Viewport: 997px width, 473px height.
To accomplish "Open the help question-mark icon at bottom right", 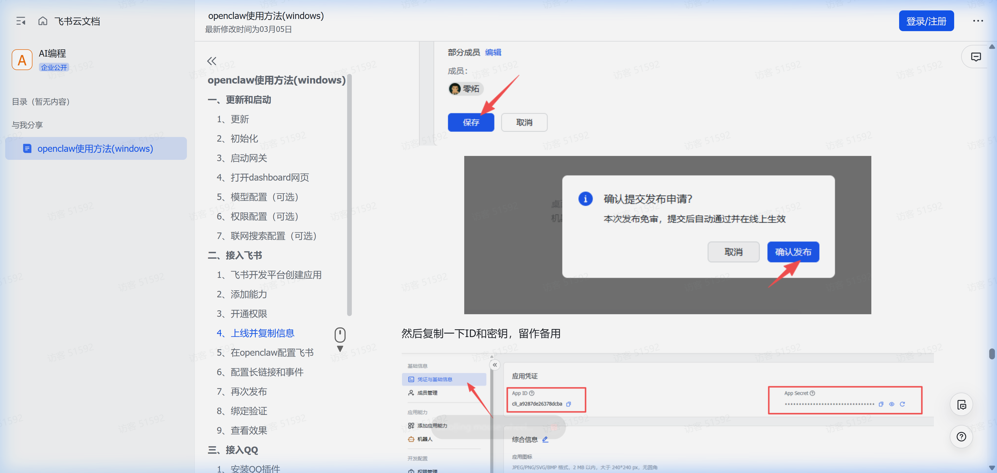I will 961,437.
